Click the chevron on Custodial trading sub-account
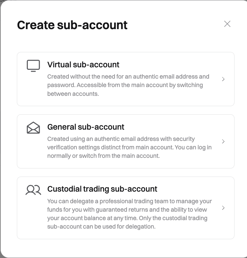 (x=223, y=208)
